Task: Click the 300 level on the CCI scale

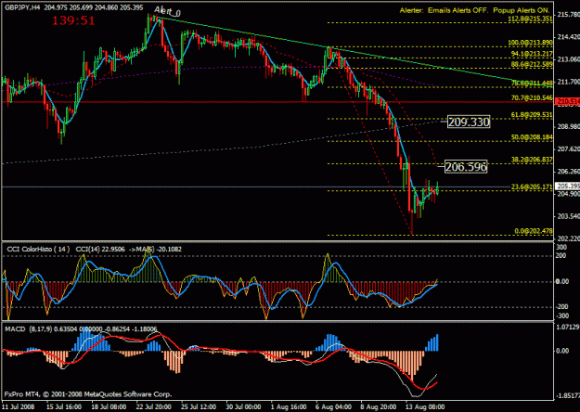Action: point(561,247)
